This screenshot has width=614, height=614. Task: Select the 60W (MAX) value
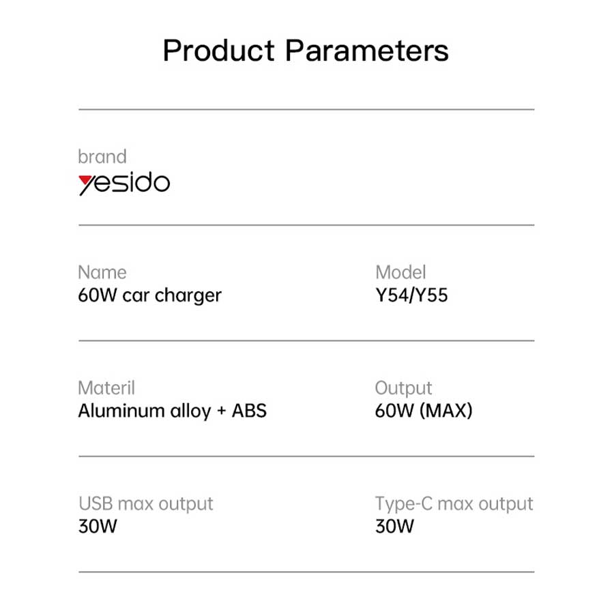click(x=424, y=411)
